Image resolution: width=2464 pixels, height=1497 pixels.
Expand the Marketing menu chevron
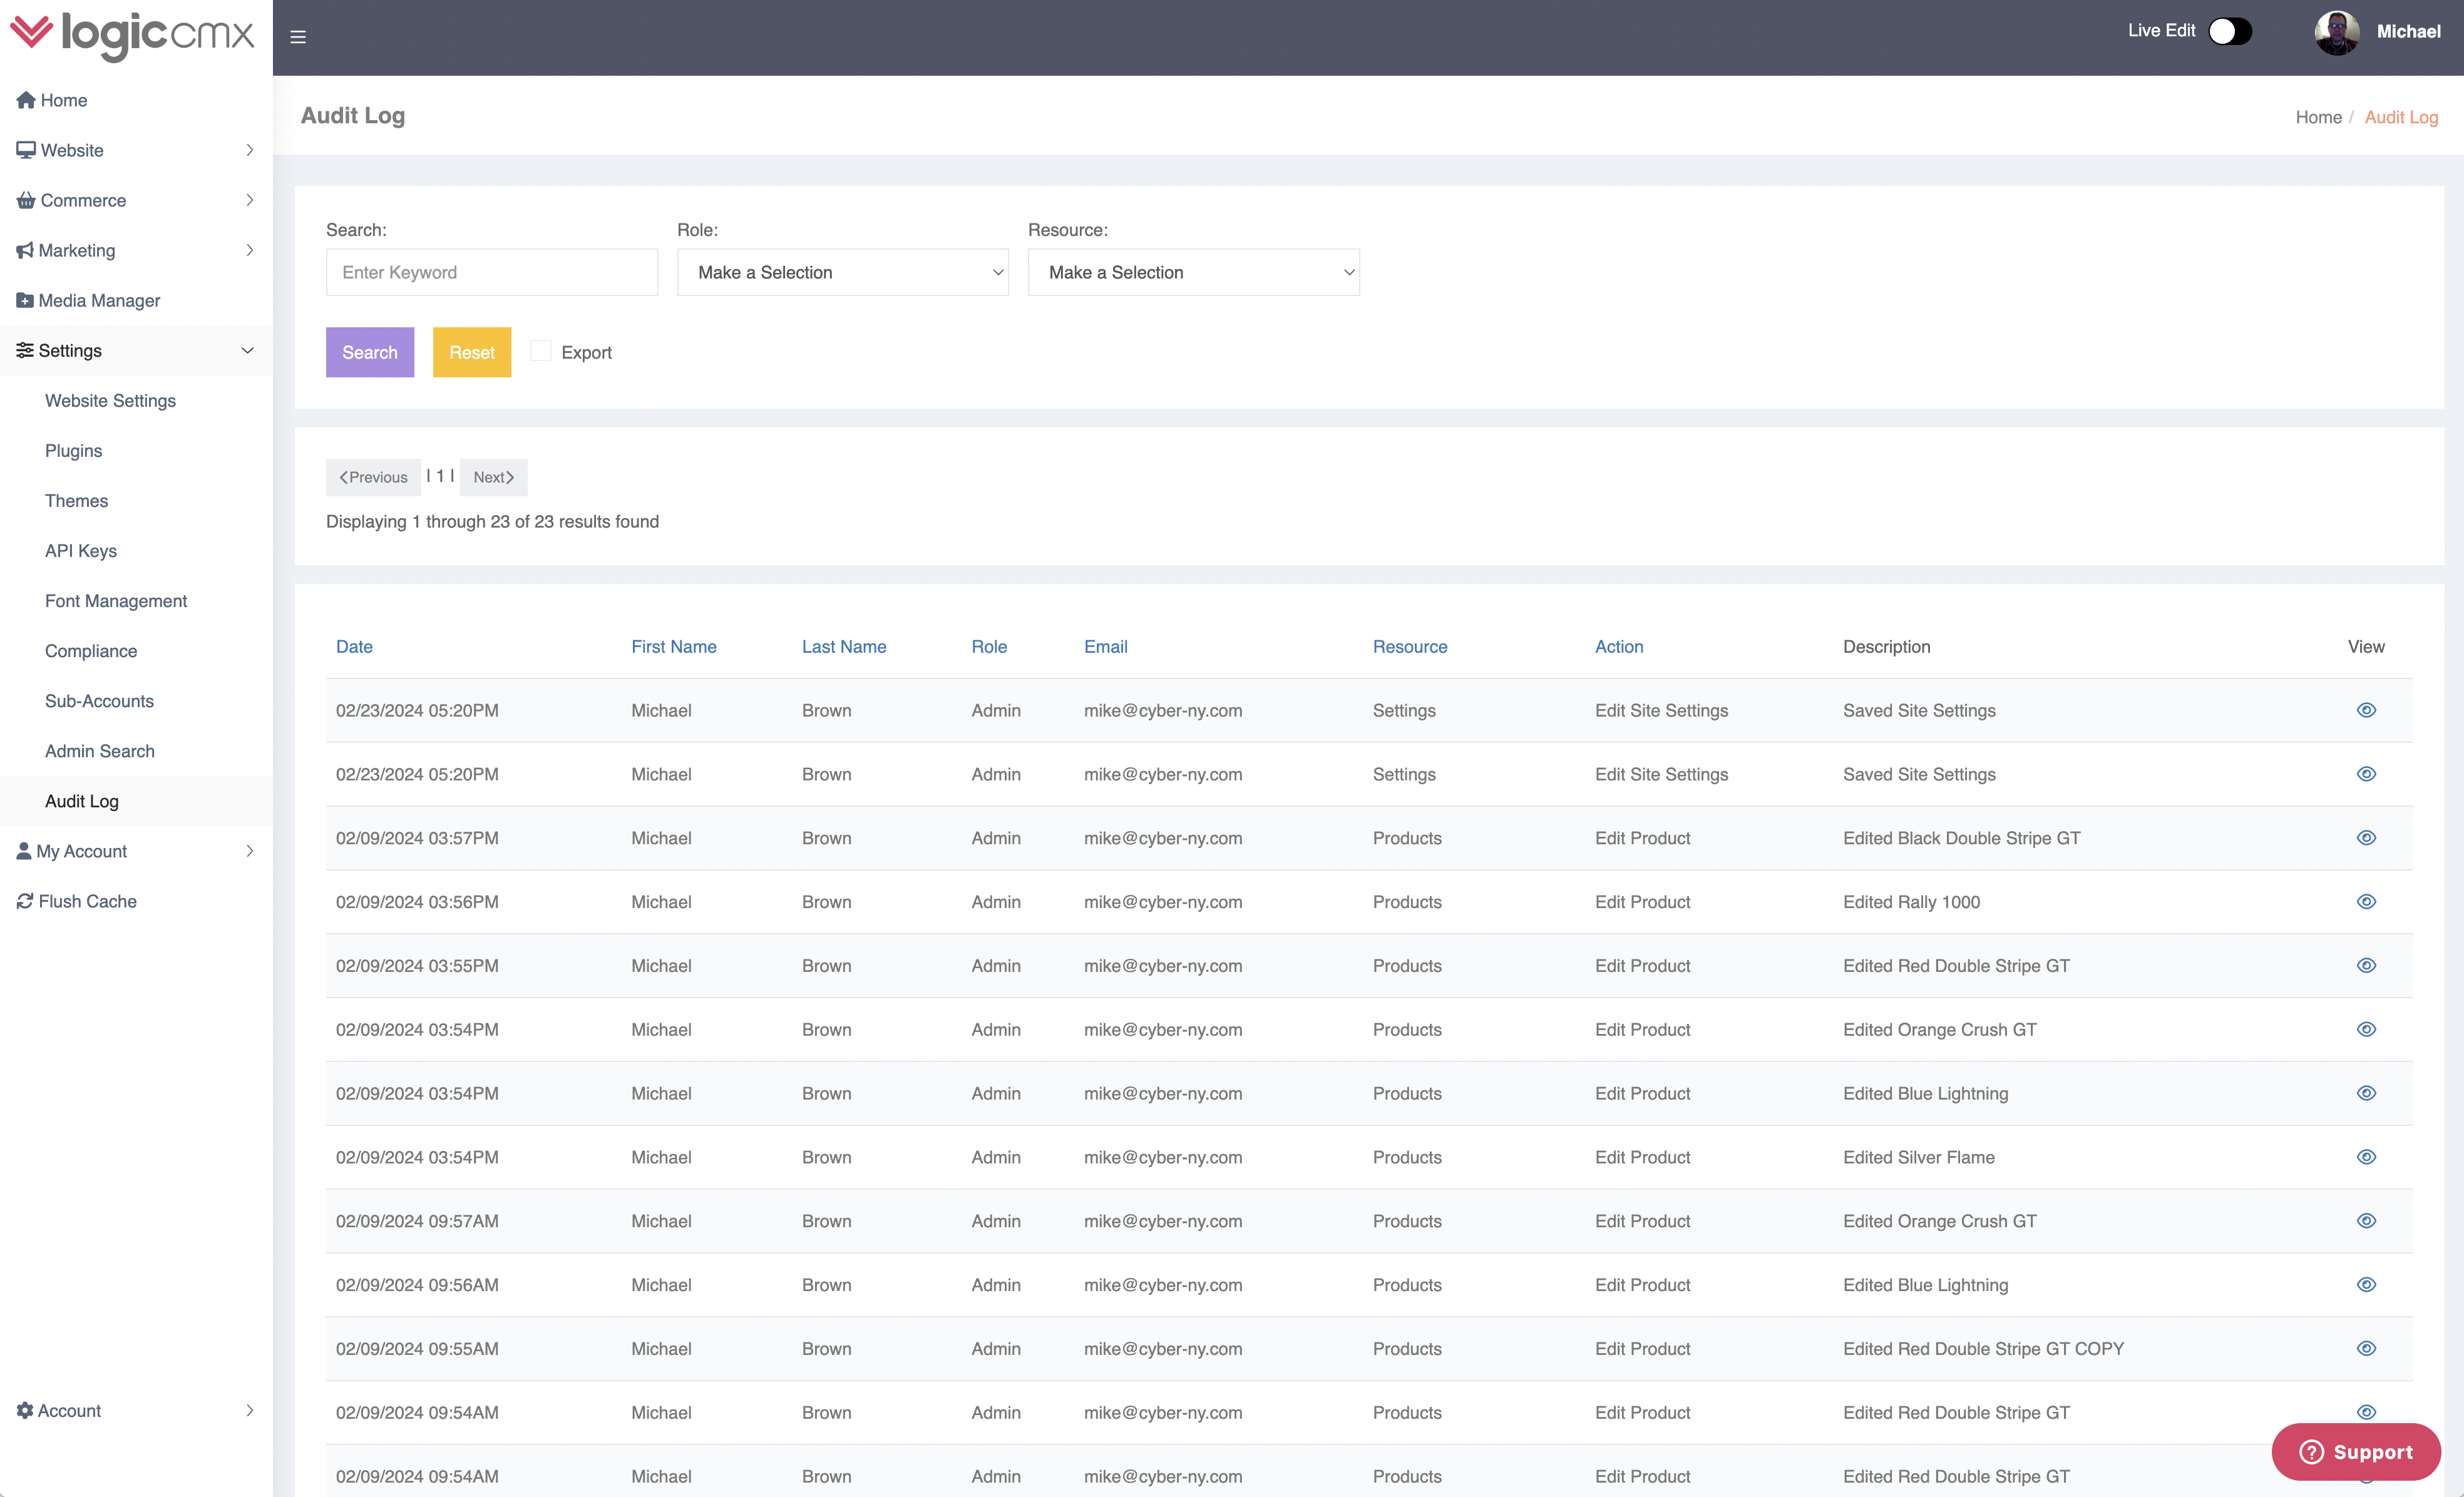(x=249, y=250)
